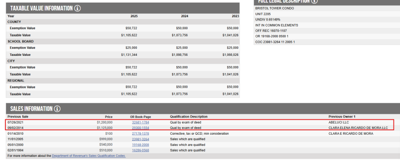Image resolution: width=400 pixels, height=160 pixels.
Task: Click the $1,200,000 sale price
Action: click(104, 123)
